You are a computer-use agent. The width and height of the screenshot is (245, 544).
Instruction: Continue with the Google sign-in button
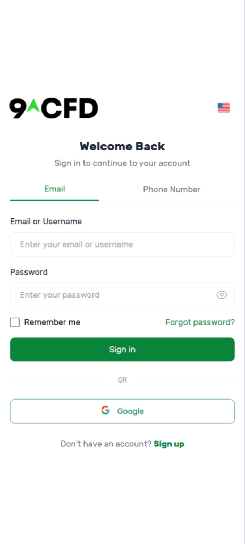click(x=122, y=411)
